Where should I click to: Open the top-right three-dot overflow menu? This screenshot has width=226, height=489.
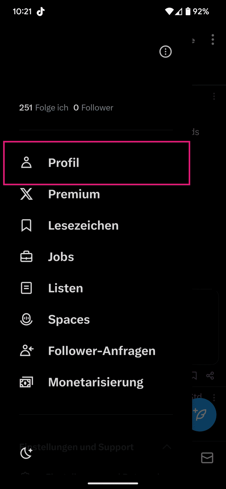click(x=213, y=40)
